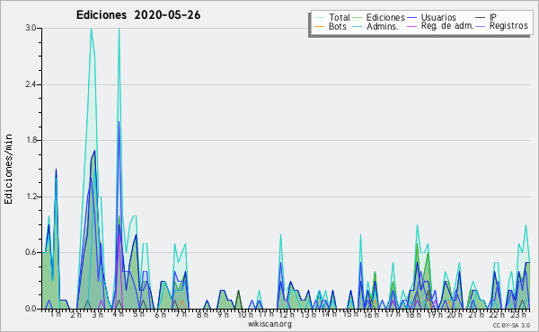Click the '9 h' x-axis label
The height and width of the screenshot is (332, 539).
[223, 314]
